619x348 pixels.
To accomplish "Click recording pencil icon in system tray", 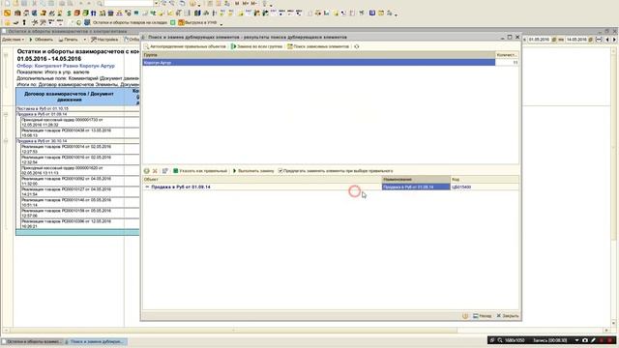I will [593, 340].
